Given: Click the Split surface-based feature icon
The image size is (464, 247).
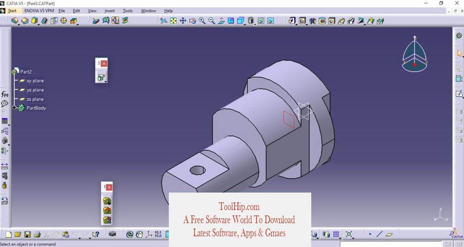Looking at the screenshot, I should 96,21.
